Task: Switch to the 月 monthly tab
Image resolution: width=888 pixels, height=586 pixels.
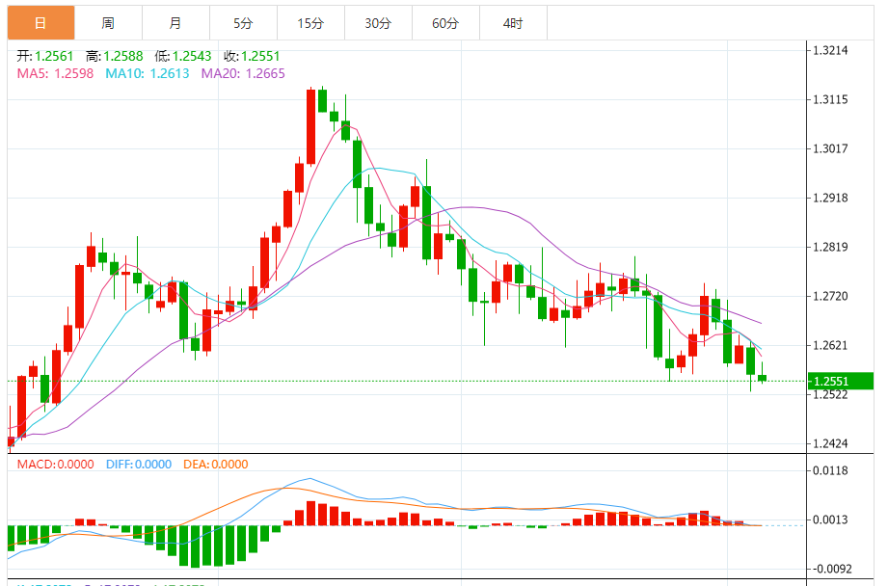Action: [x=175, y=23]
